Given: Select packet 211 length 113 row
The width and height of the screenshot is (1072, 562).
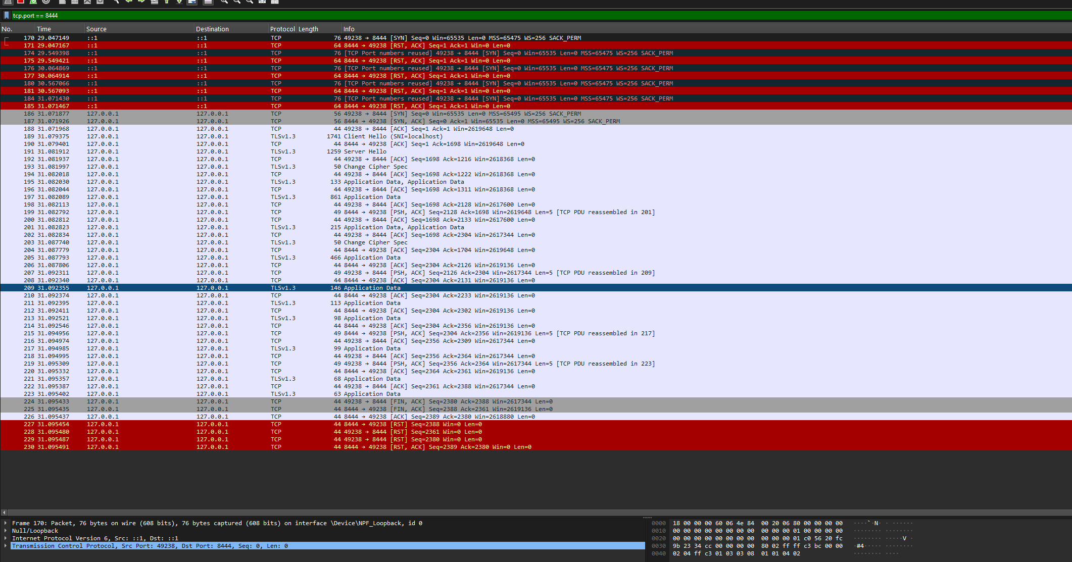Looking at the screenshot, I should (536, 303).
